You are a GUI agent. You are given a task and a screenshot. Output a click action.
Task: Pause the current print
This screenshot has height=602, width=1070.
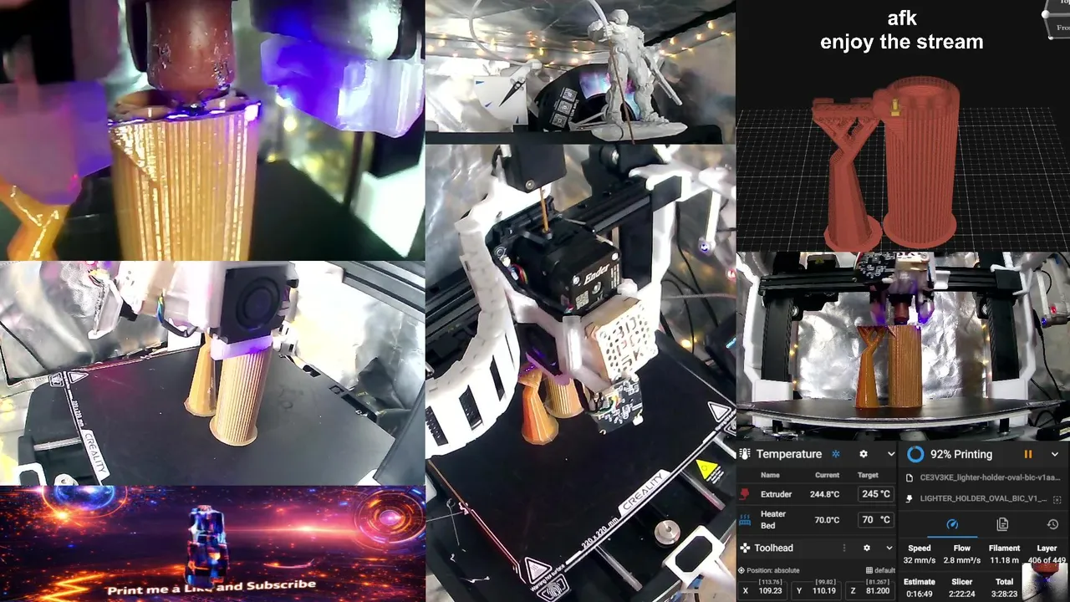(x=1027, y=454)
